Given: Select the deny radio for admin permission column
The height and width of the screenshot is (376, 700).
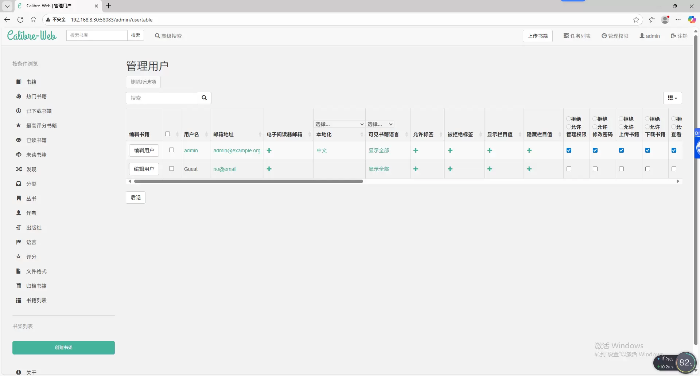Looking at the screenshot, I should [x=568, y=119].
